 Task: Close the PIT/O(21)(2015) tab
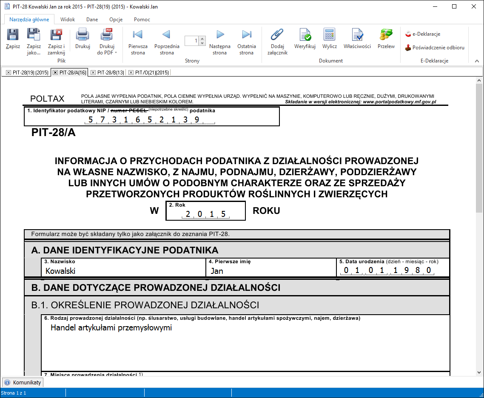pyautogui.click(x=131, y=73)
